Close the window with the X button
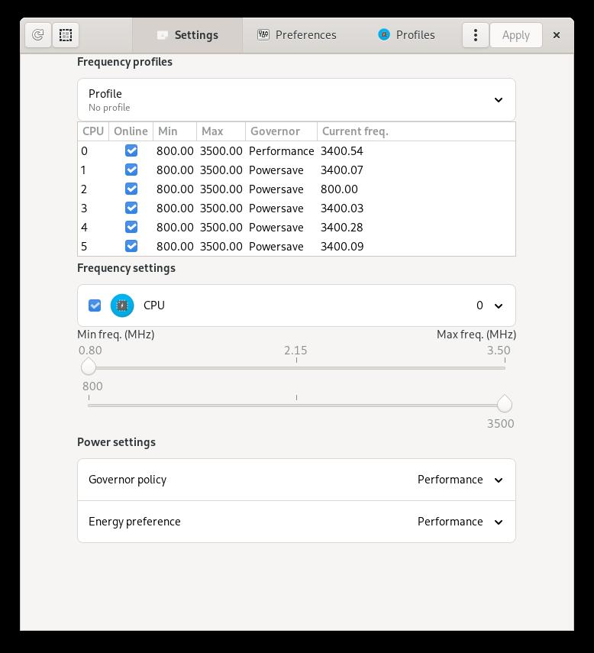This screenshot has height=653, width=594. tap(557, 35)
